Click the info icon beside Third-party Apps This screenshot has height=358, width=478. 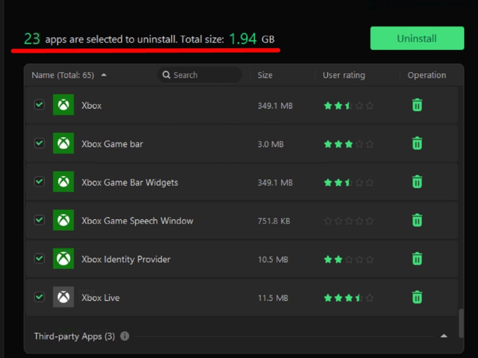pyautogui.click(x=125, y=336)
